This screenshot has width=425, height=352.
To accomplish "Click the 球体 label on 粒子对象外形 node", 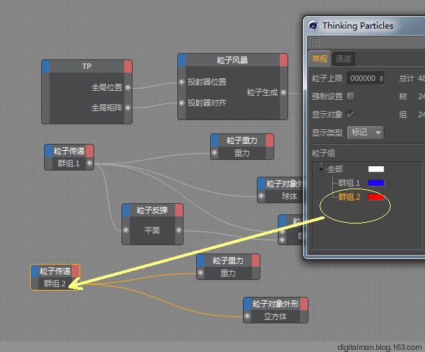I will [x=290, y=196].
